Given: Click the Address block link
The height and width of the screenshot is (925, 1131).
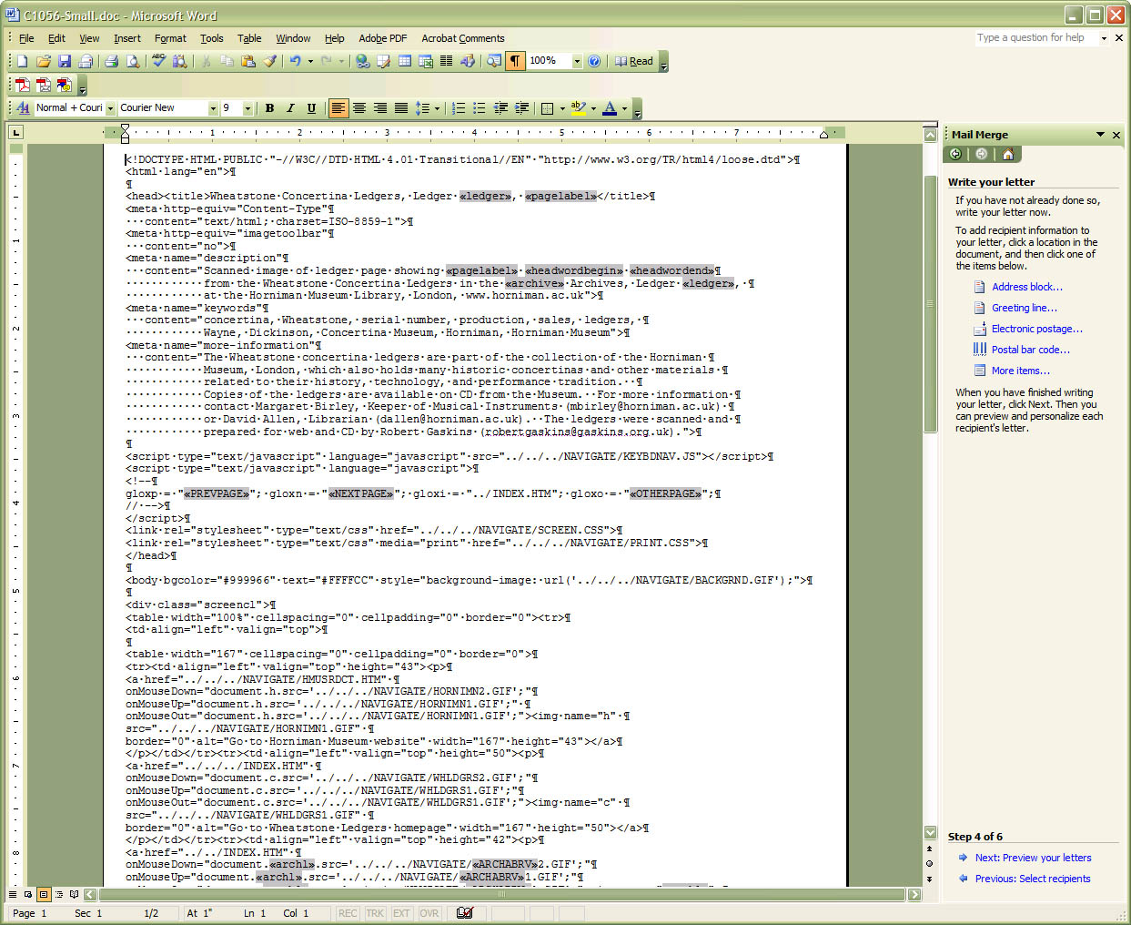Looking at the screenshot, I should point(1026,287).
